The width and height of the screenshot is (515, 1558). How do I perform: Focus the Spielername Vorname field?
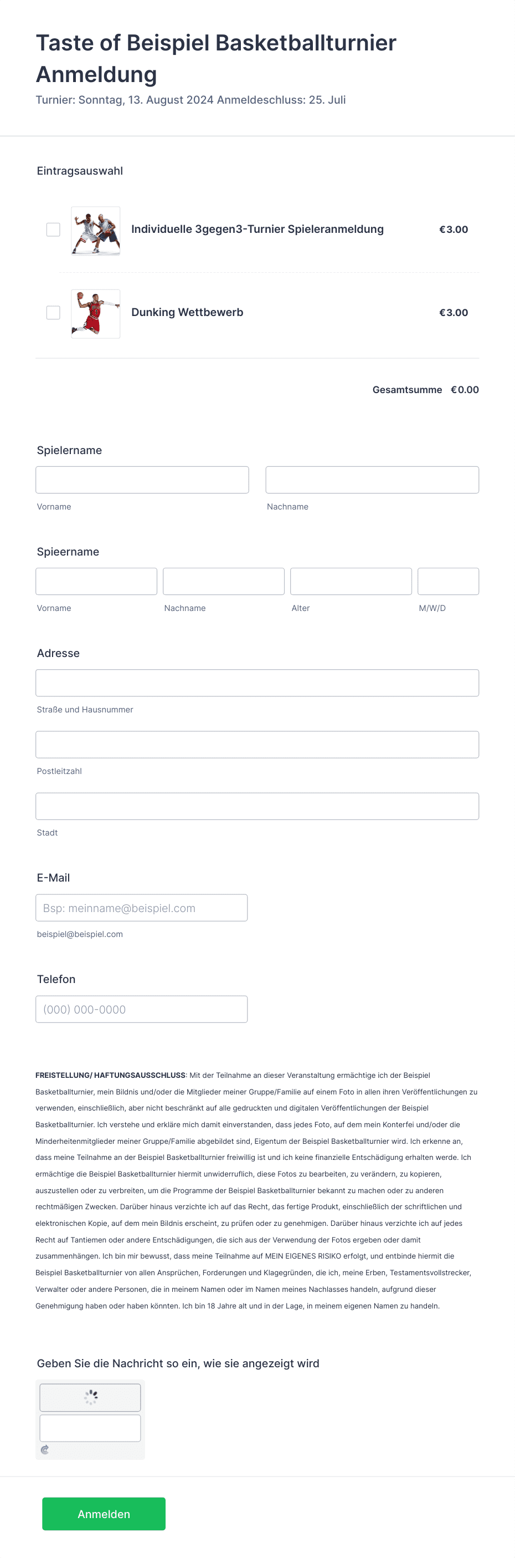142,480
